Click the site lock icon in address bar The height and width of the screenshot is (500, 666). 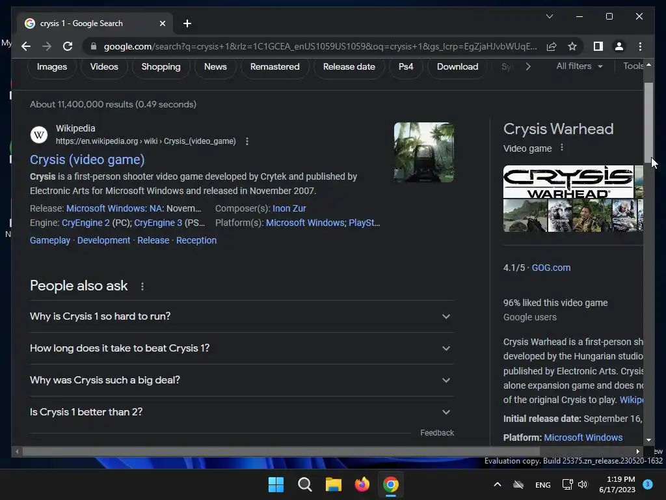[94, 46]
